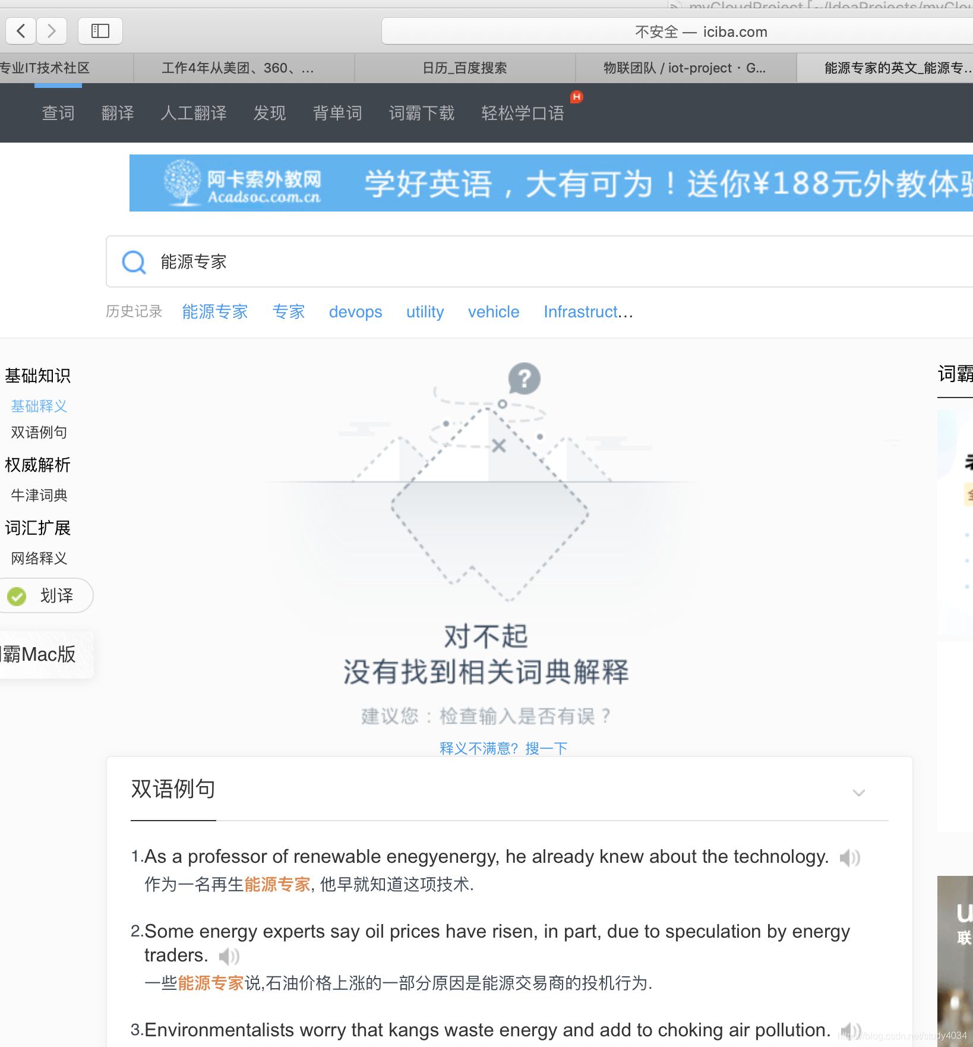Play audio for the energy experts sentence
The image size is (973, 1047).
coord(229,956)
